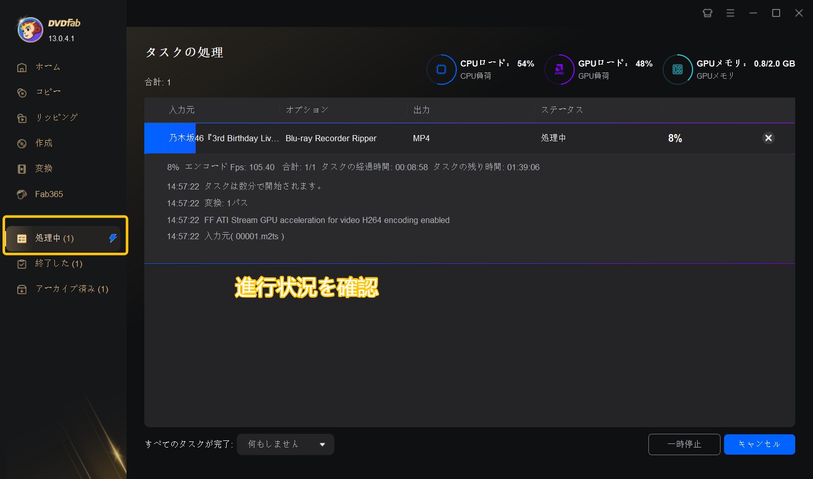The height and width of the screenshot is (479, 813).
Task: Click the 終了した clipboard icon
Action: point(22,264)
